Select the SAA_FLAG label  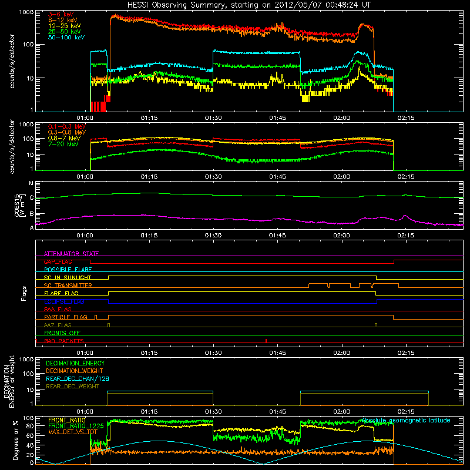click(x=58, y=309)
